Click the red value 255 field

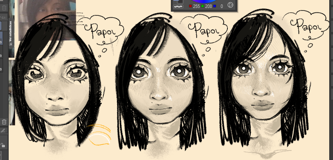tap(196, 6)
